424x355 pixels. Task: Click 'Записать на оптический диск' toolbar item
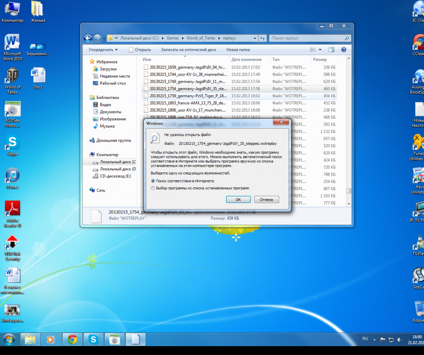tap(188, 50)
